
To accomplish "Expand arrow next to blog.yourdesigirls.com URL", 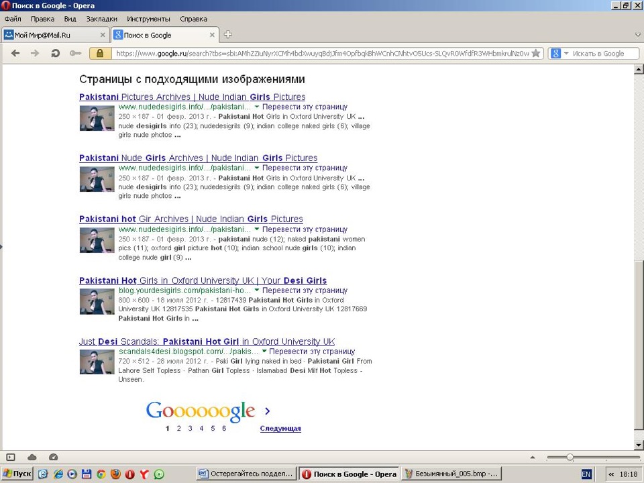I will coord(257,290).
